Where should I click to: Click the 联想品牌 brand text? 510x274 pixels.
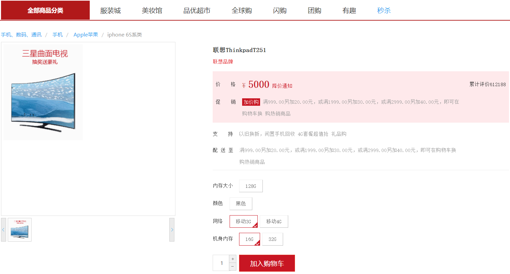[223, 61]
